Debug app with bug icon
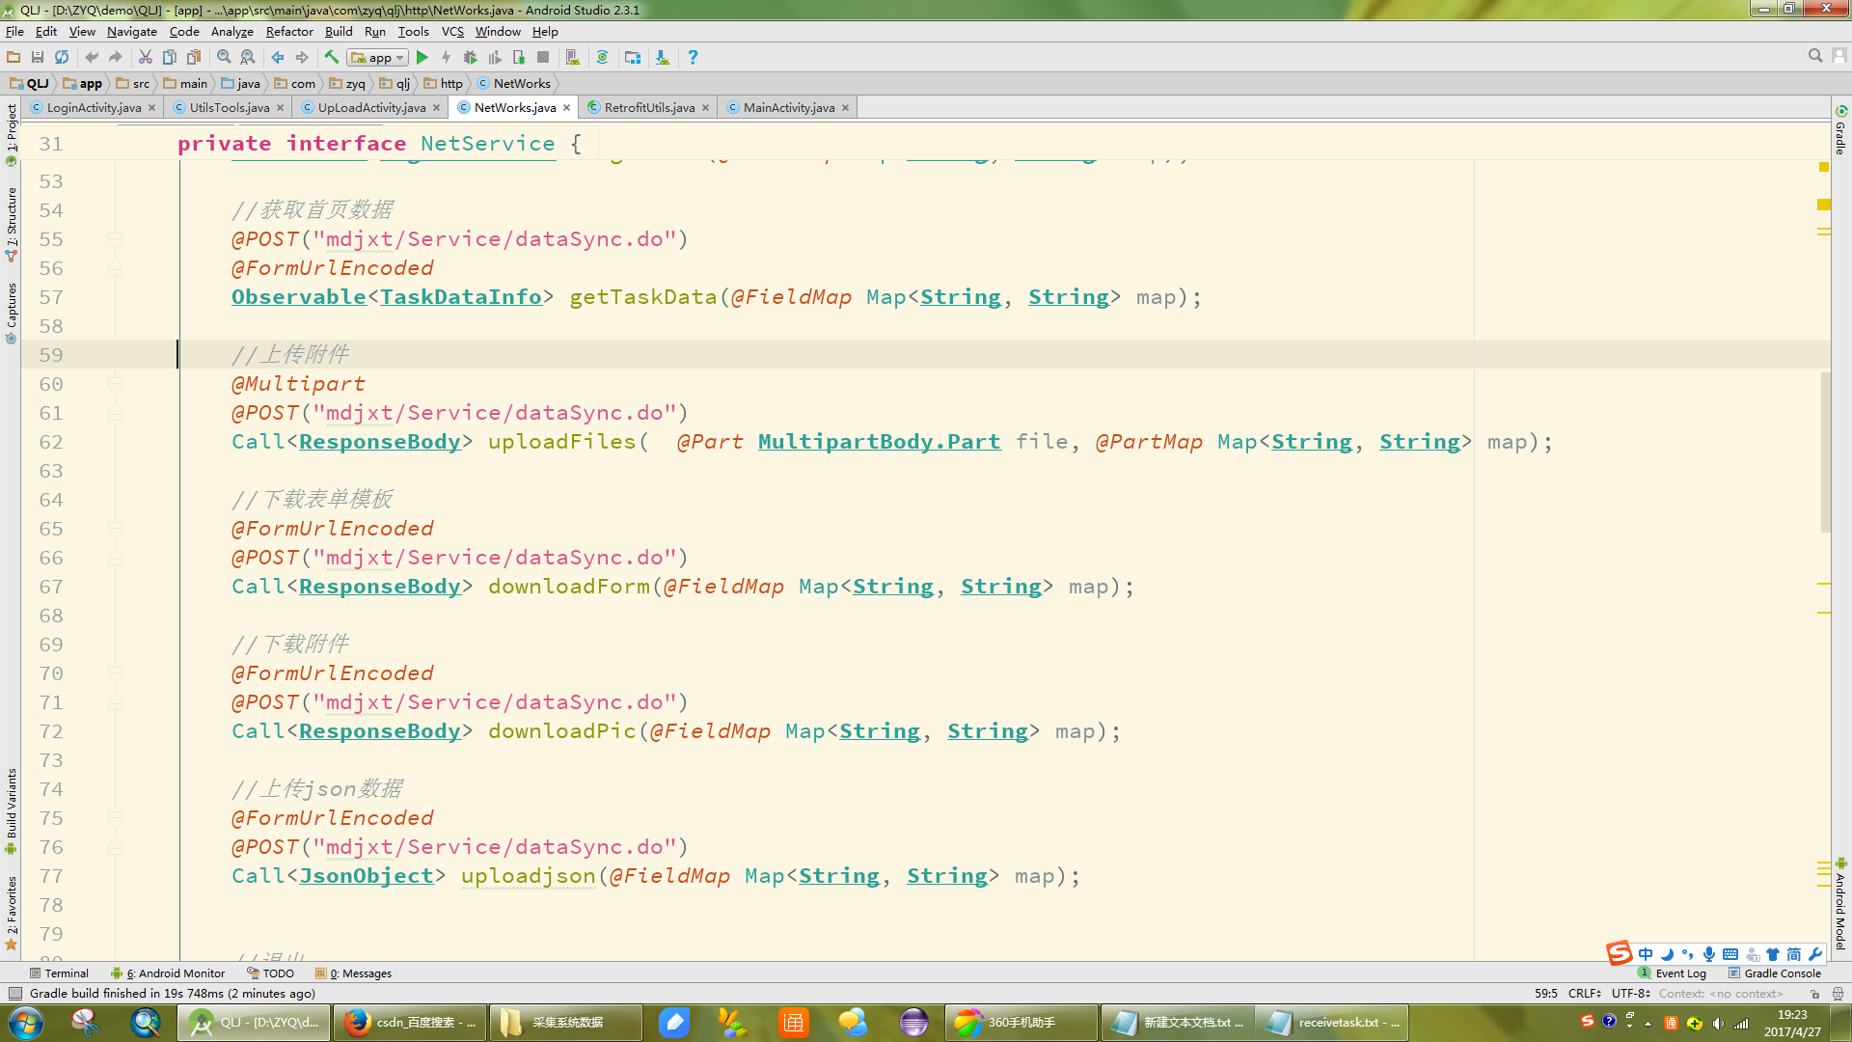The image size is (1852, 1042). click(471, 58)
